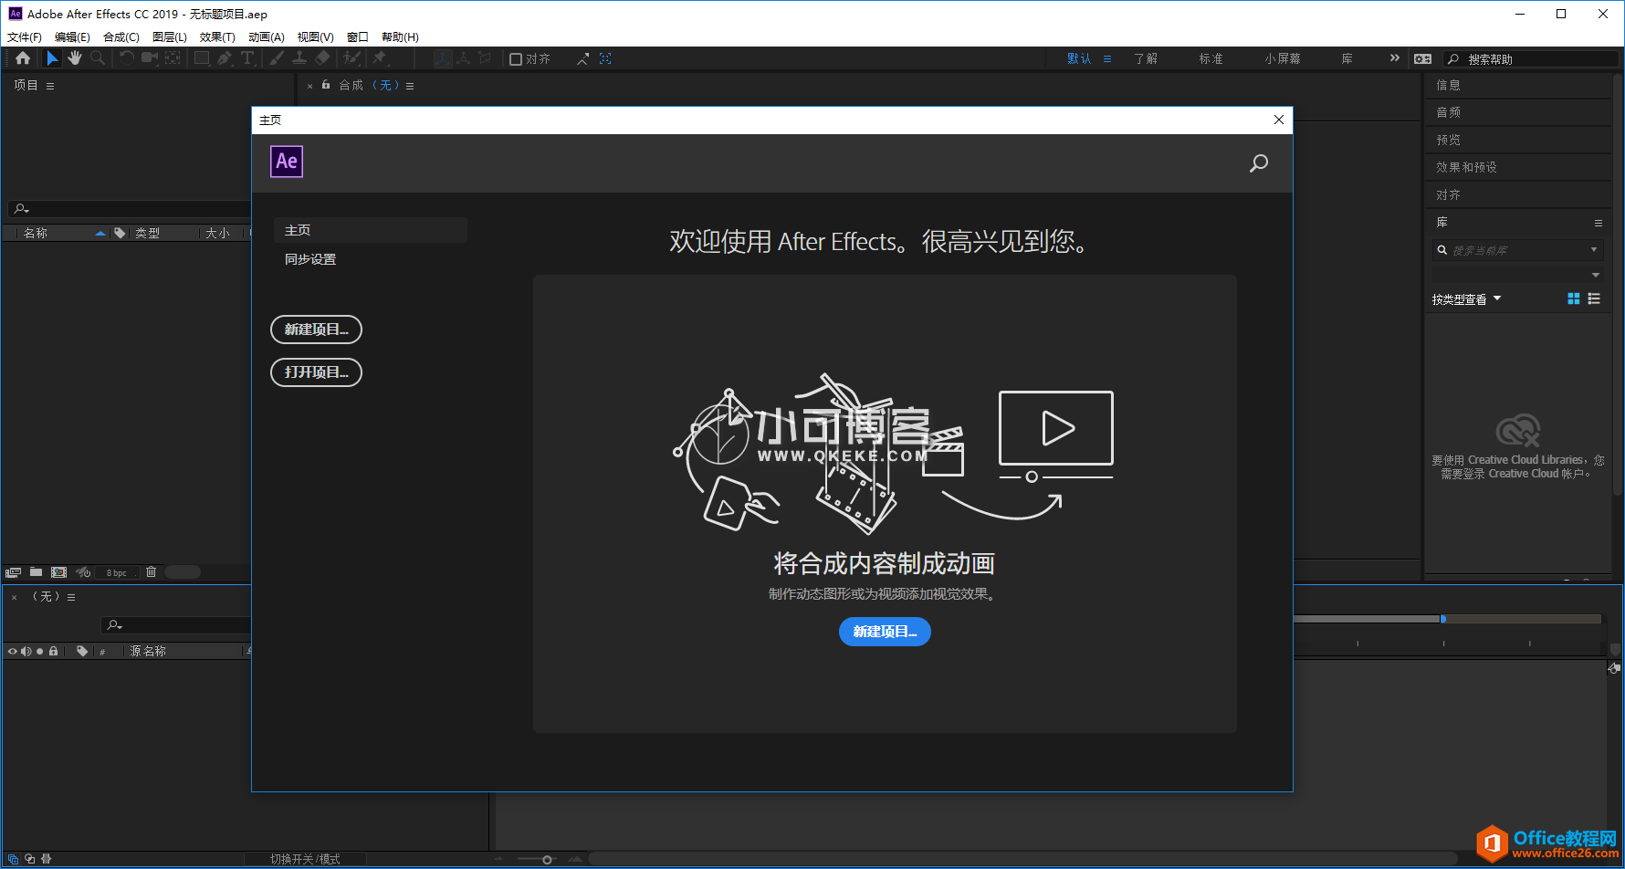Click the blue 新建项目 button
This screenshot has height=869, width=1625.
click(x=885, y=632)
